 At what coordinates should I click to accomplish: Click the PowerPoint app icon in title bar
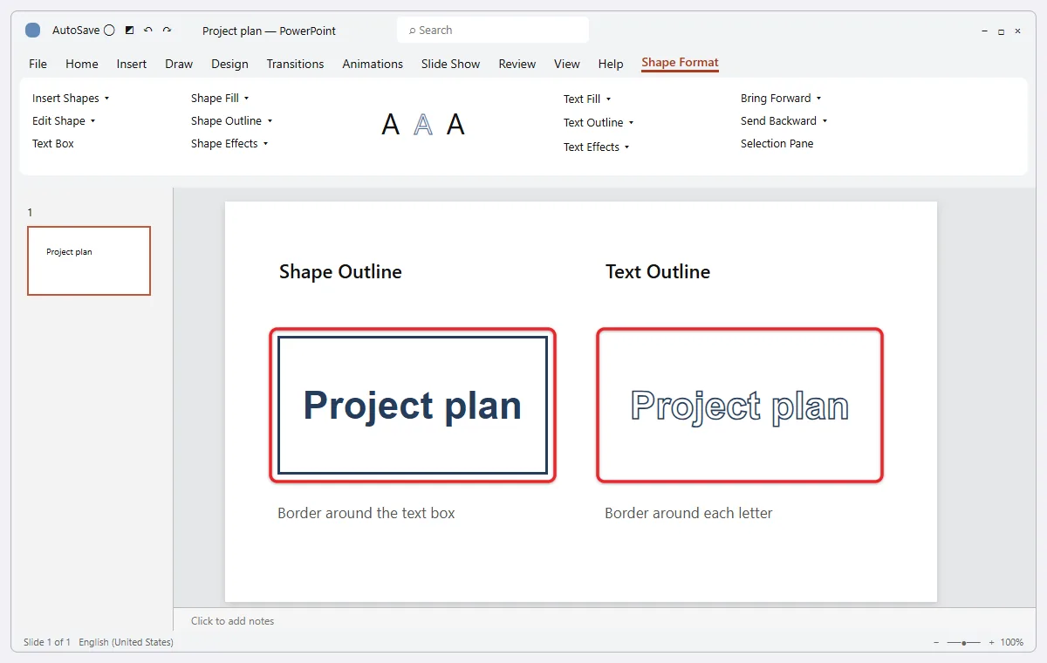click(32, 31)
